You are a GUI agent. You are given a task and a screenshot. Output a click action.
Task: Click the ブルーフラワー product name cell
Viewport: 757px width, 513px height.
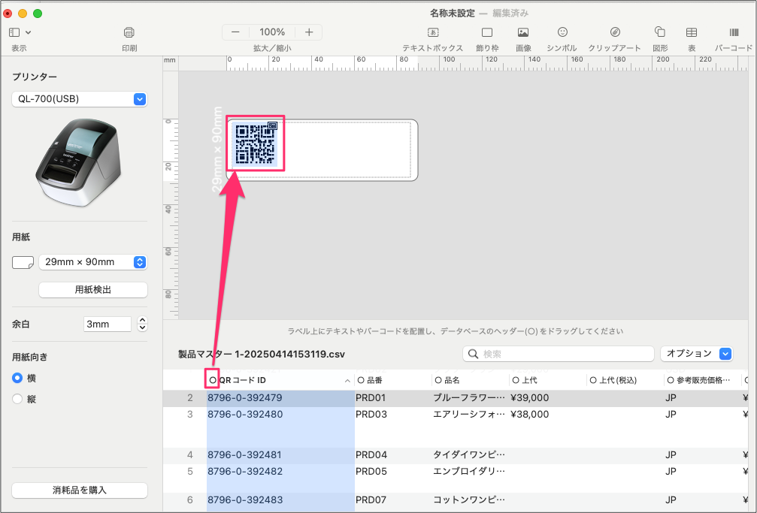tap(469, 398)
